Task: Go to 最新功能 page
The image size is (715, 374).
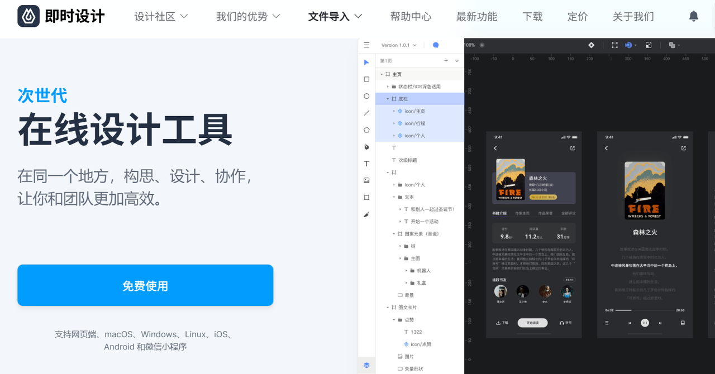Action: point(476,17)
